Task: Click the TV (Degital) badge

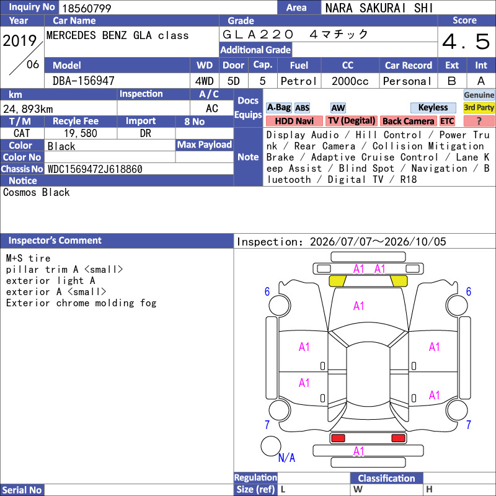Action: coord(352,121)
